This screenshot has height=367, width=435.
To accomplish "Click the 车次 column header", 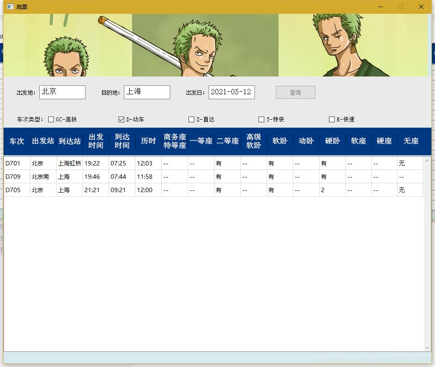I will (16, 141).
